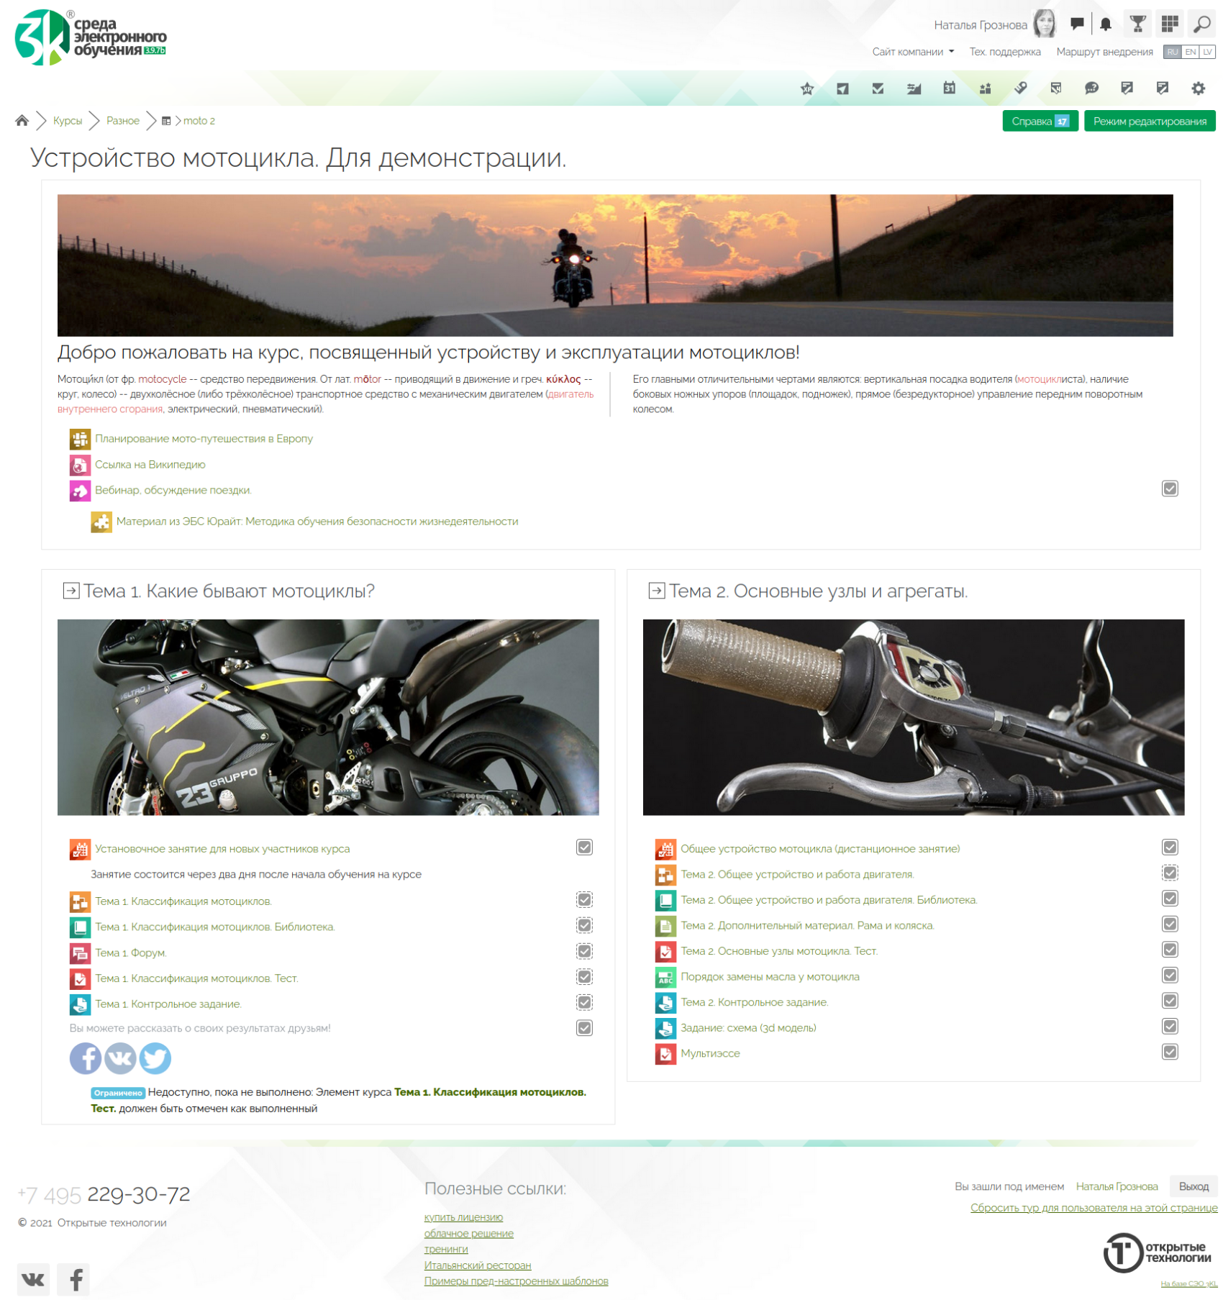
Task: Click the VK share round icon
Action: pos(120,1058)
